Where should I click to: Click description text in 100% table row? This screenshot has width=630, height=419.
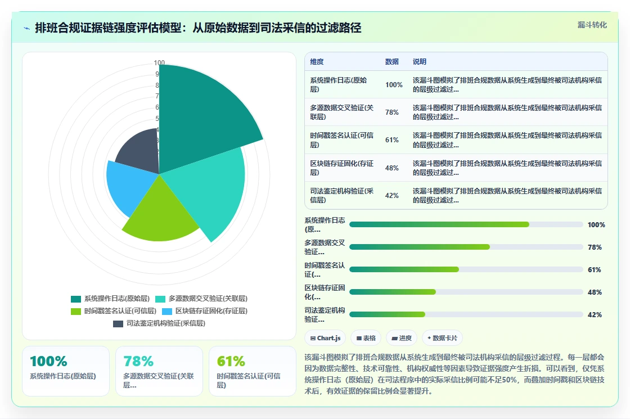point(507,84)
